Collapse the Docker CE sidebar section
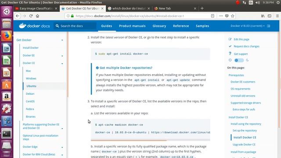The height and width of the screenshot is (158, 281). point(62,64)
